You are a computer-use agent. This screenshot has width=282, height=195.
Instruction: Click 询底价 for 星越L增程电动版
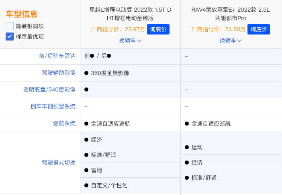coord(158,29)
